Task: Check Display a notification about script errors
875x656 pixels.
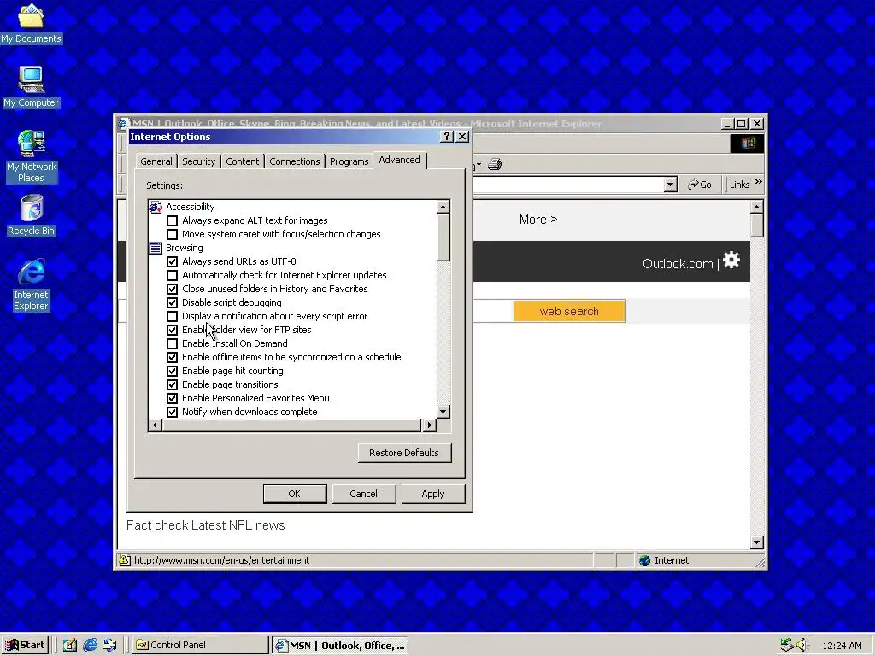Action: pos(173,316)
